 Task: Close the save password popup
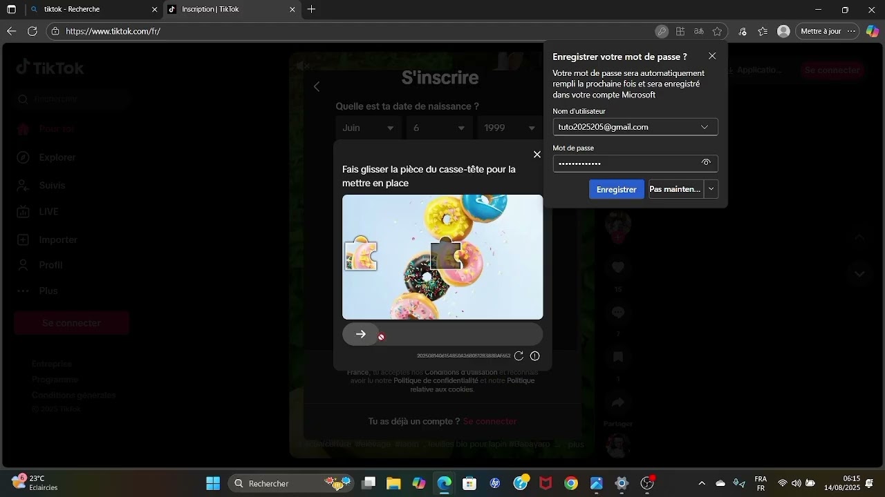[x=712, y=56]
